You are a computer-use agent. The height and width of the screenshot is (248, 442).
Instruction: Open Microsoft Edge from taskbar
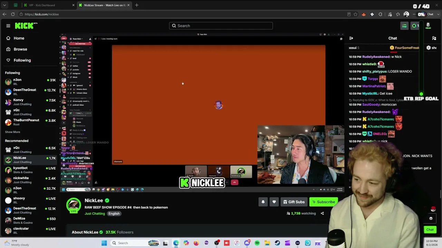click(176, 243)
